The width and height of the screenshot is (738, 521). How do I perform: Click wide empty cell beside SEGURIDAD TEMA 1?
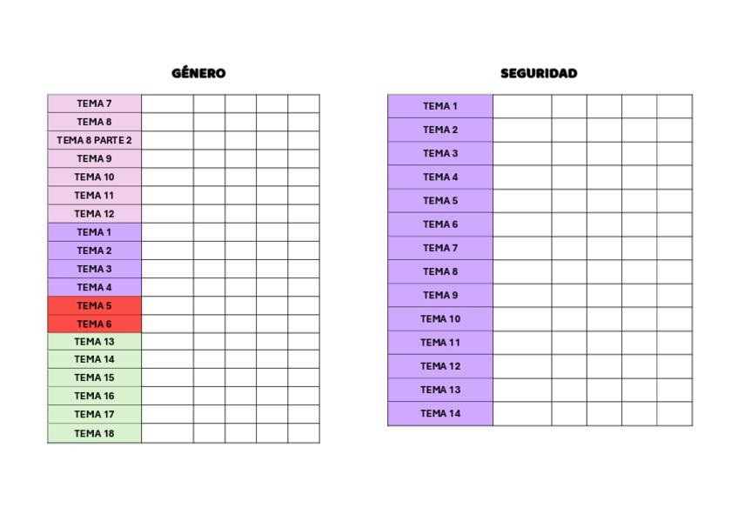point(522,106)
